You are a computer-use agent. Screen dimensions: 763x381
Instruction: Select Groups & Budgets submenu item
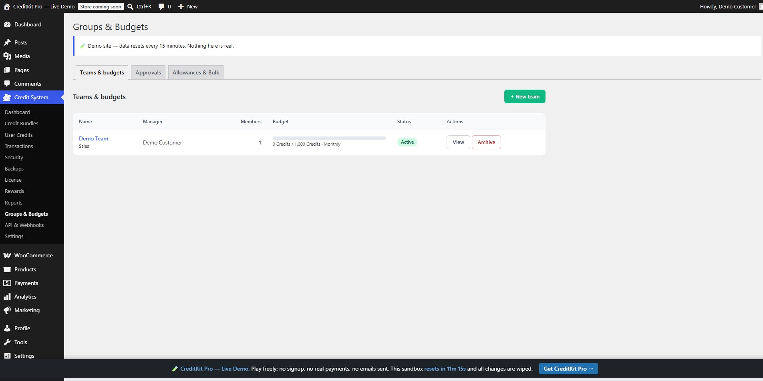click(26, 214)
